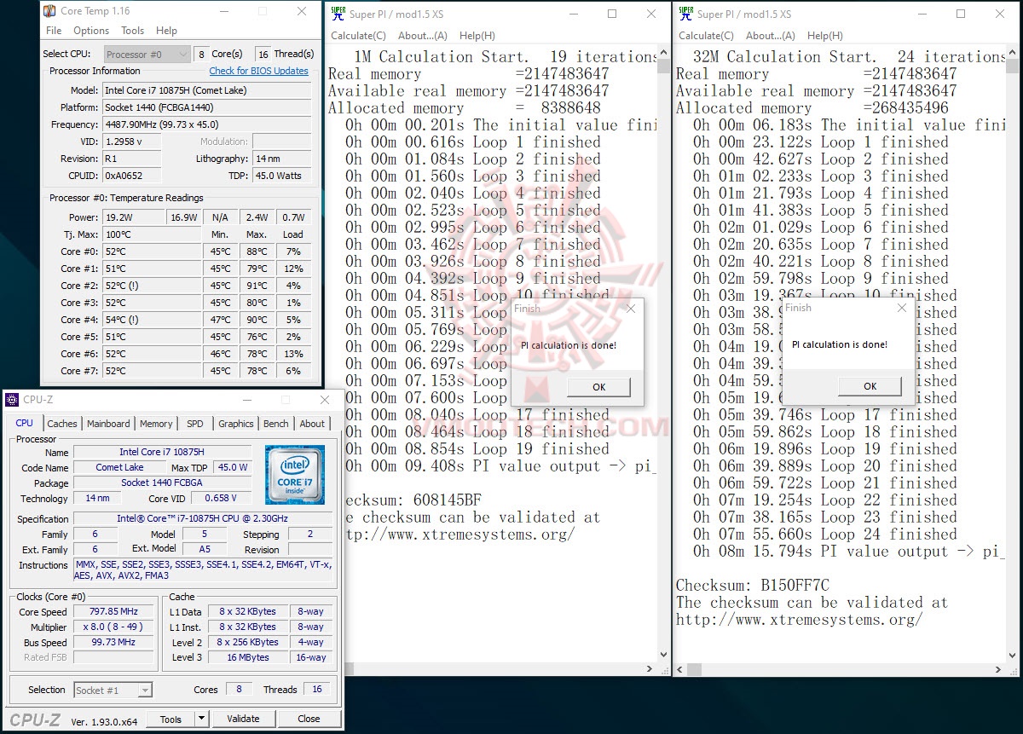Screen dimensions: 1023x734
Task: Switch to the About tab in CPU-Z
Action: (x=312, y=424)
